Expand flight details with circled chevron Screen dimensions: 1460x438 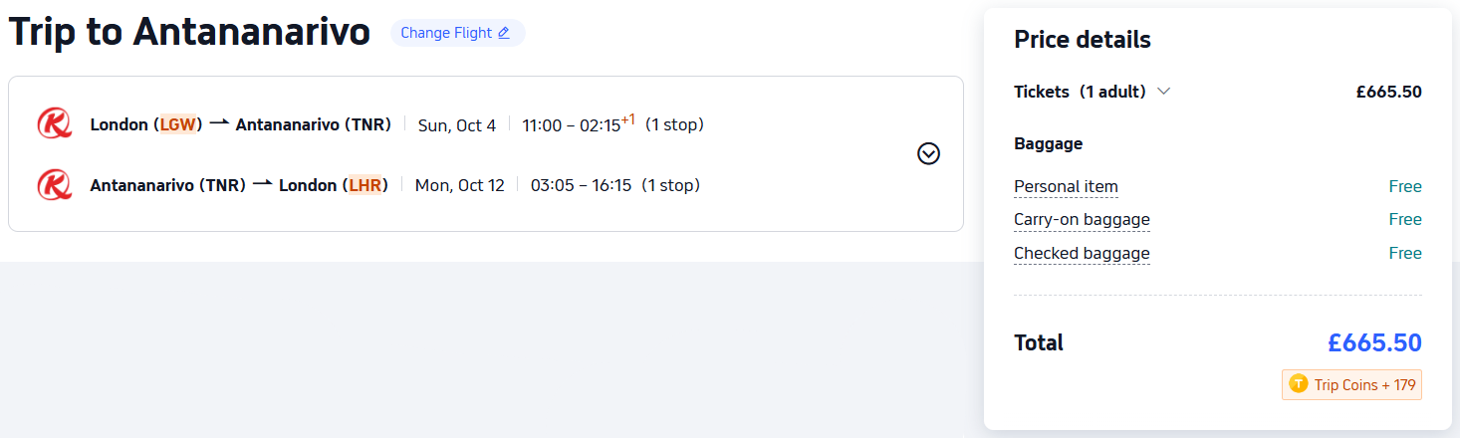tap(928, 153)
